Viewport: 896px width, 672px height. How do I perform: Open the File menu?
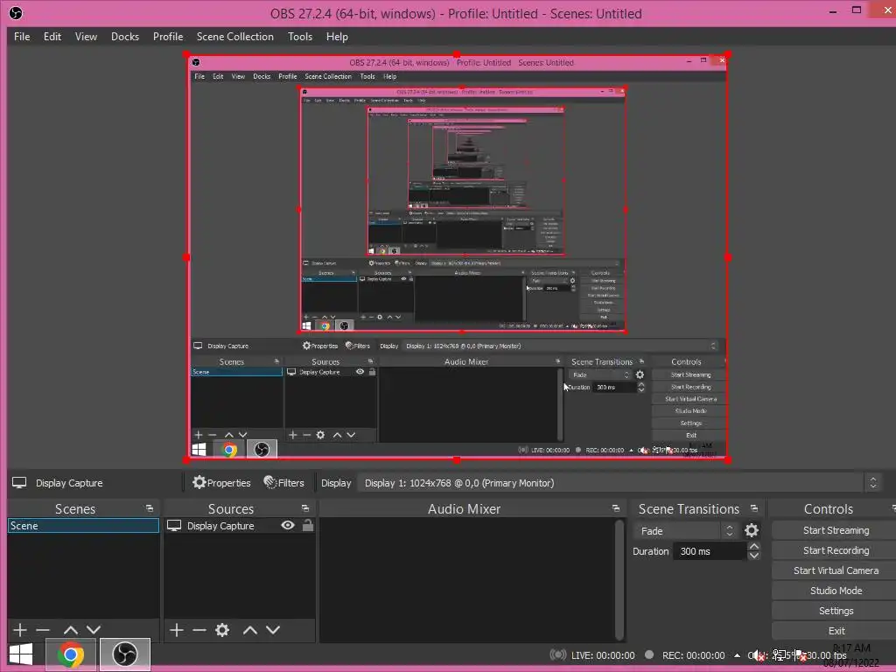(x=22, y=37)
